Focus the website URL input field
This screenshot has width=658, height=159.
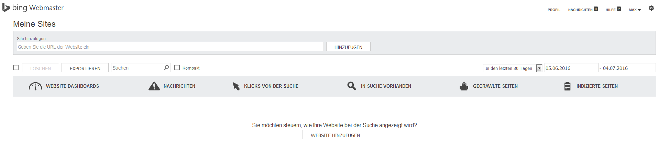click(x=170, y=47)
